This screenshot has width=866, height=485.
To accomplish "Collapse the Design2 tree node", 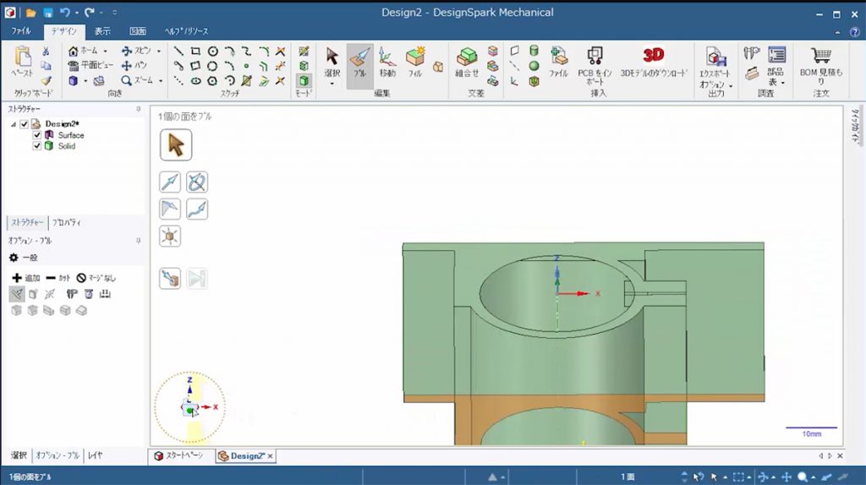I will click(x=14, y=124).
